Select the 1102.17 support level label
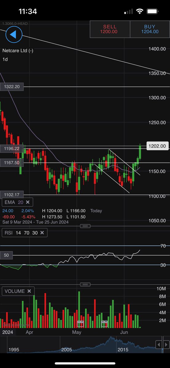 click(x=12, y=194)
